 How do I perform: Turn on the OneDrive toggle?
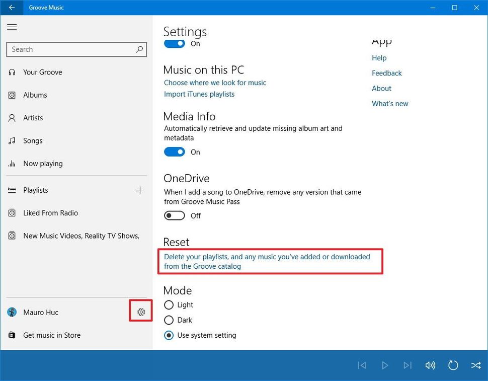(174, 215)
